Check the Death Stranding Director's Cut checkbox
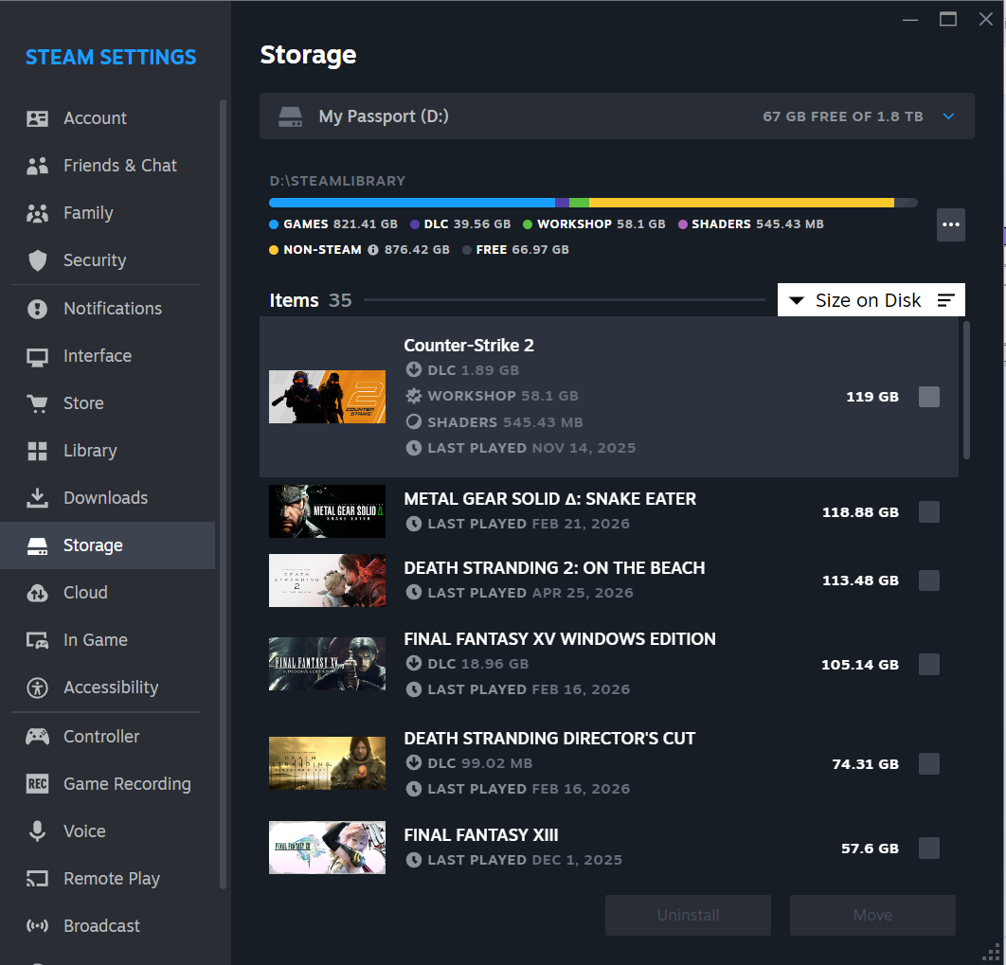Screen dimensions: 1006x965 928,763
